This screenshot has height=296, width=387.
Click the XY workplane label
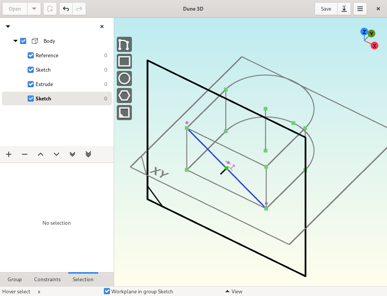point(159,172)
